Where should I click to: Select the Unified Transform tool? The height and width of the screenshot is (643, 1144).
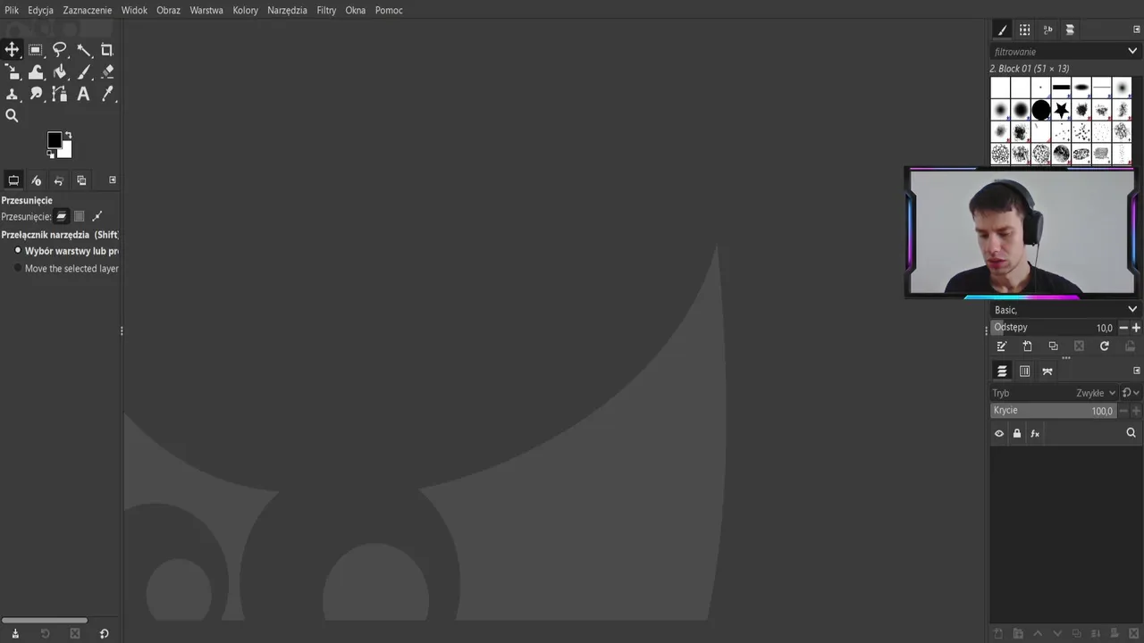[13, 72]
